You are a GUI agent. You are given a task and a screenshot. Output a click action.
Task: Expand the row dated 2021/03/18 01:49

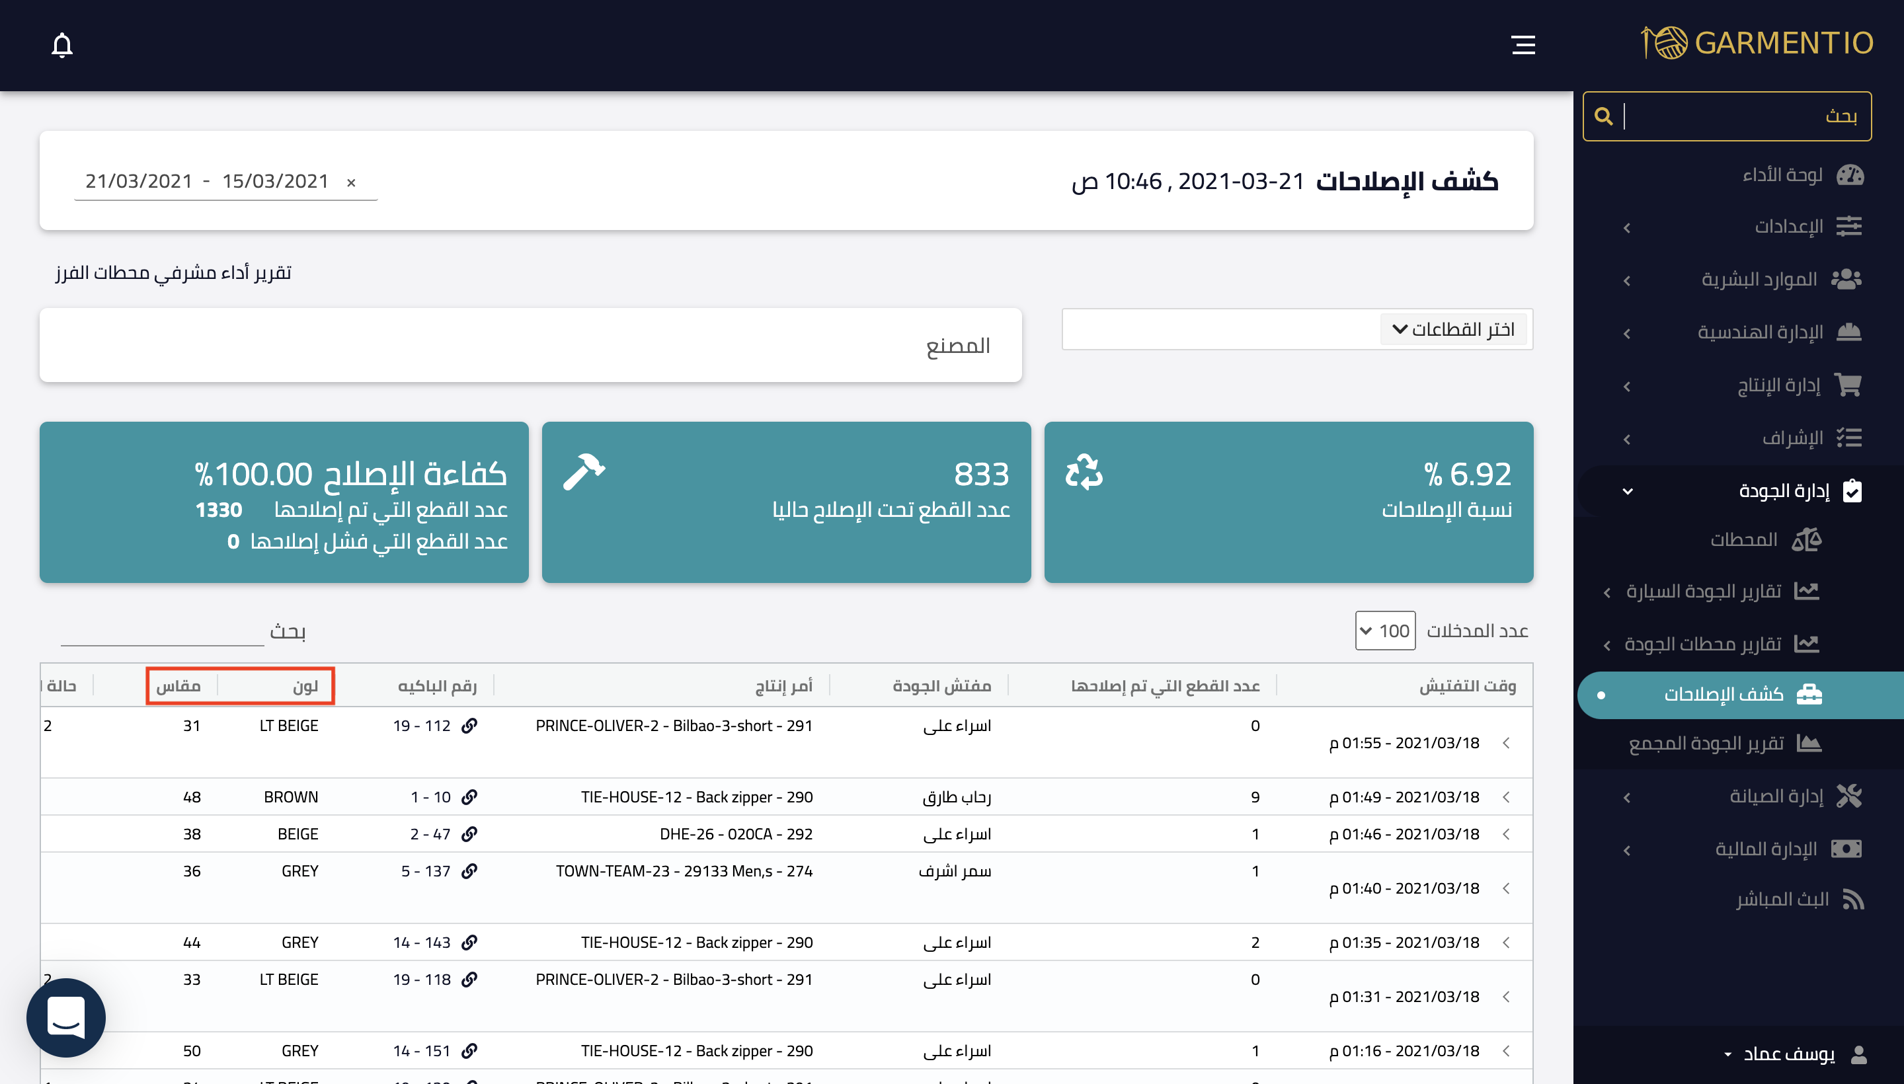click(1505, 796)
